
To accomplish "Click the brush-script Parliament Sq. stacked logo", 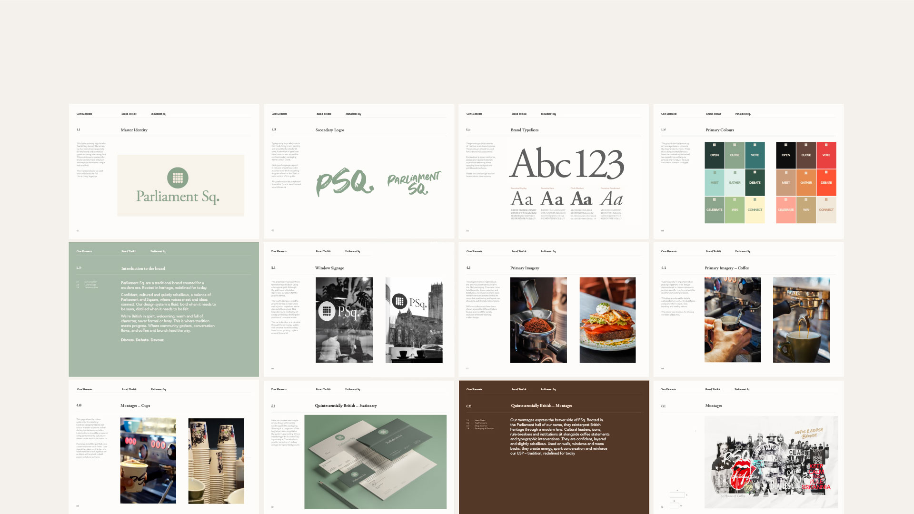I will coord(414,183).
